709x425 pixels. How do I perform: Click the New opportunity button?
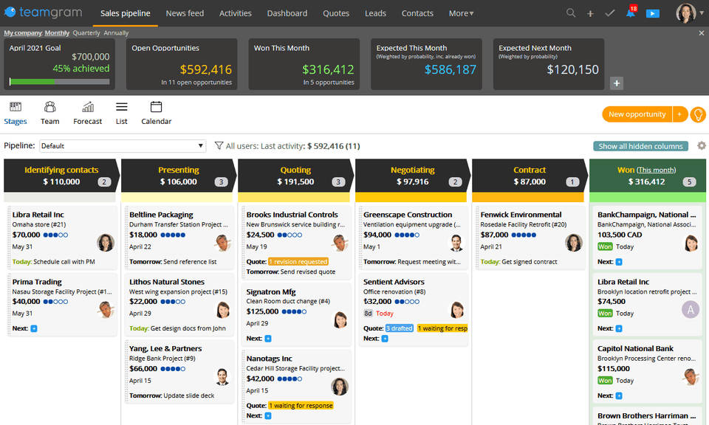pyautogui.click(x=637, y=114)
